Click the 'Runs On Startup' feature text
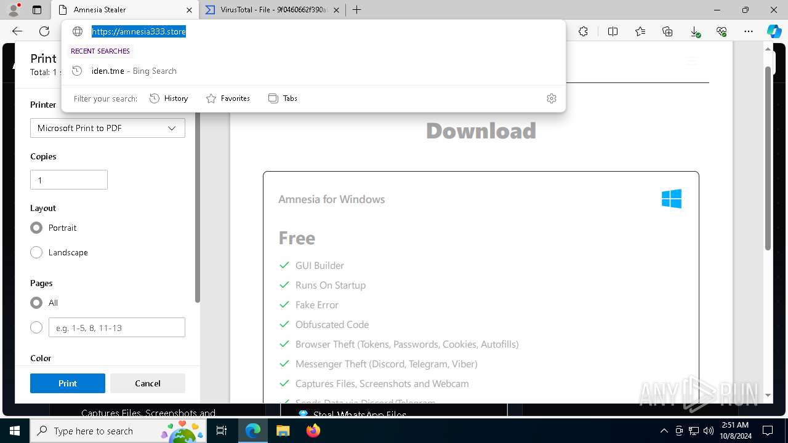788x443 pixels. pyautogui.click(x=331, y=285)
